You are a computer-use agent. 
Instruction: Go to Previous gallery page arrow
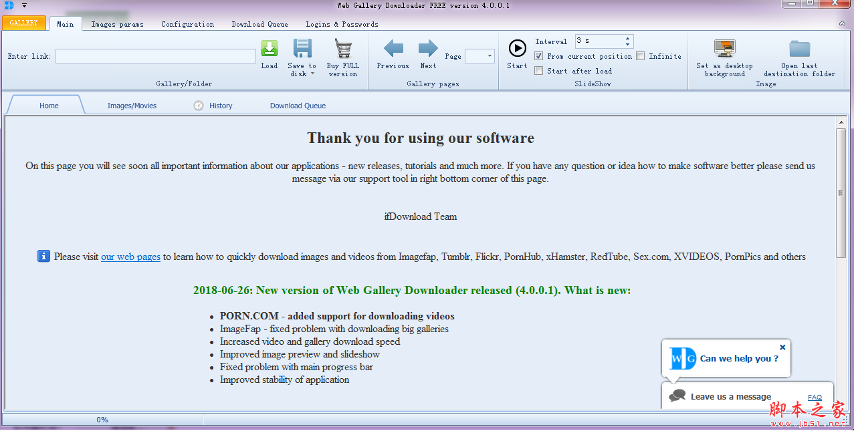[x=393, y=47]
